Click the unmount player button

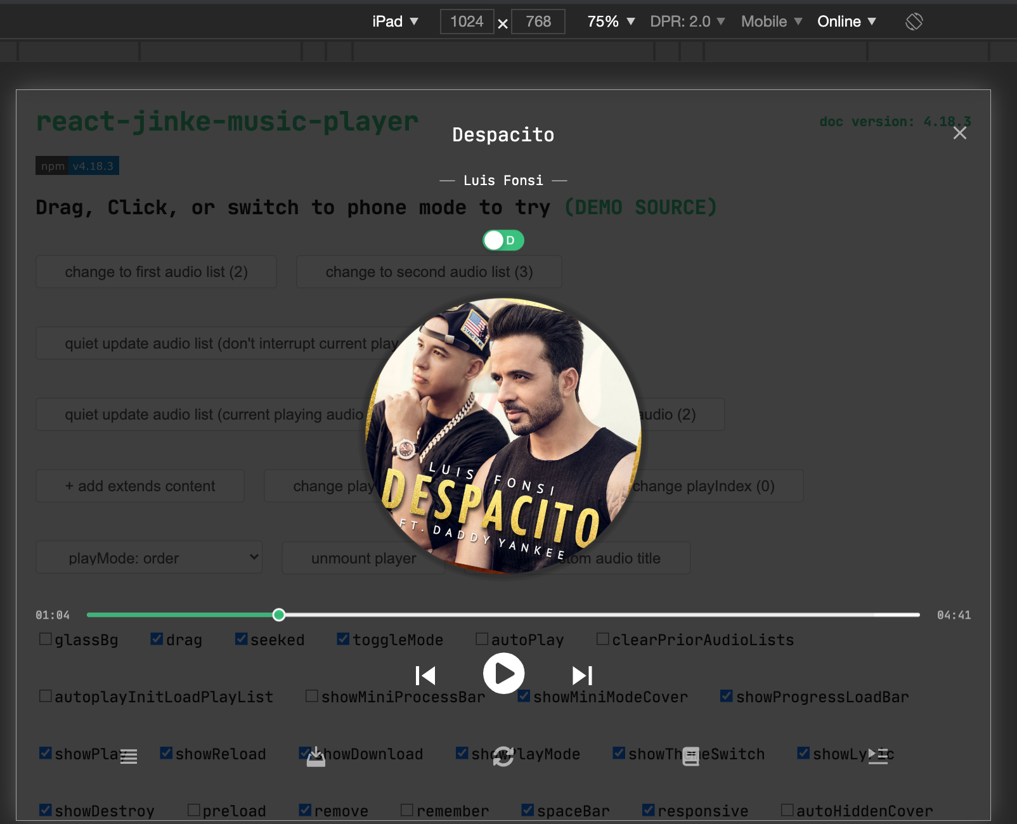tap(363, 558)
